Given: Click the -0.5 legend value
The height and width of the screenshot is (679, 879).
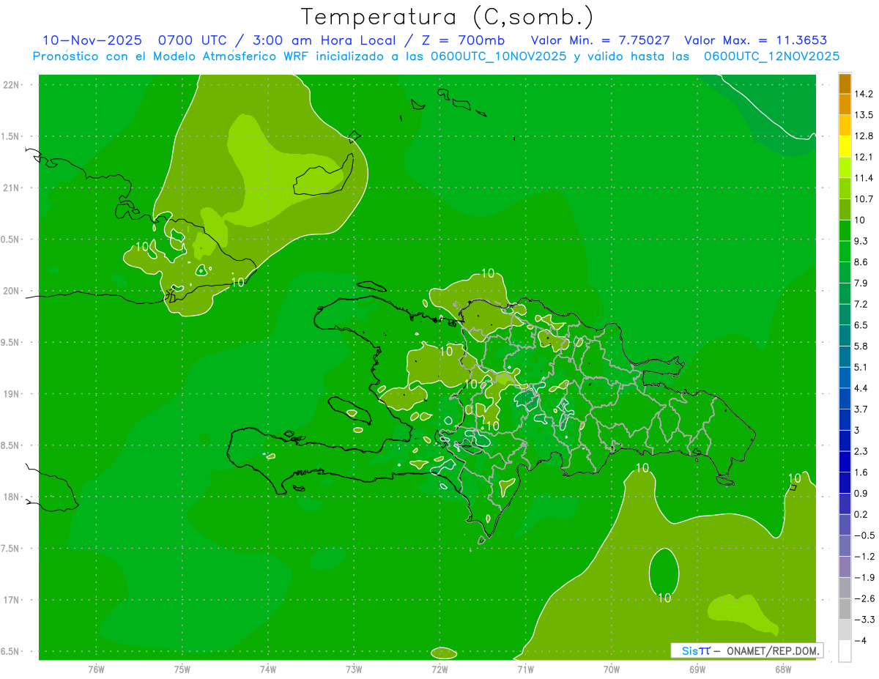Looking at the screenshot, I should point(864,535).
